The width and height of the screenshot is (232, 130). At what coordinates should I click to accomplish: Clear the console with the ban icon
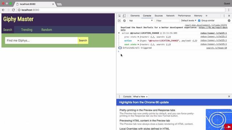tap(124, 21)
